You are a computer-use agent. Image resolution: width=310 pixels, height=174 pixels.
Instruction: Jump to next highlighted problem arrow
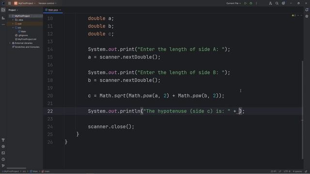[301, 15]
